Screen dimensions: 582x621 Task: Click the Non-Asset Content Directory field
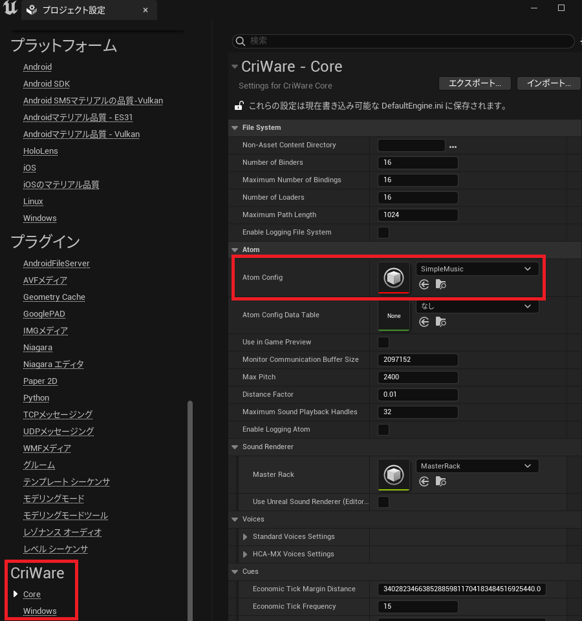coord(411,145)
